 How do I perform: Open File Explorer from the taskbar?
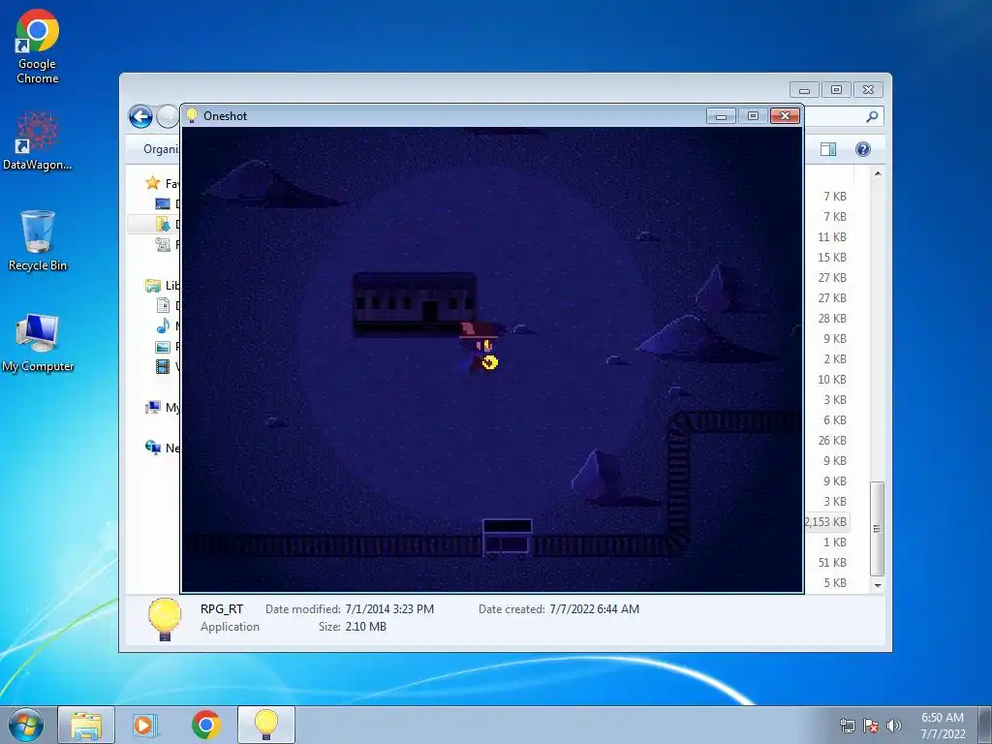[86, 725]
